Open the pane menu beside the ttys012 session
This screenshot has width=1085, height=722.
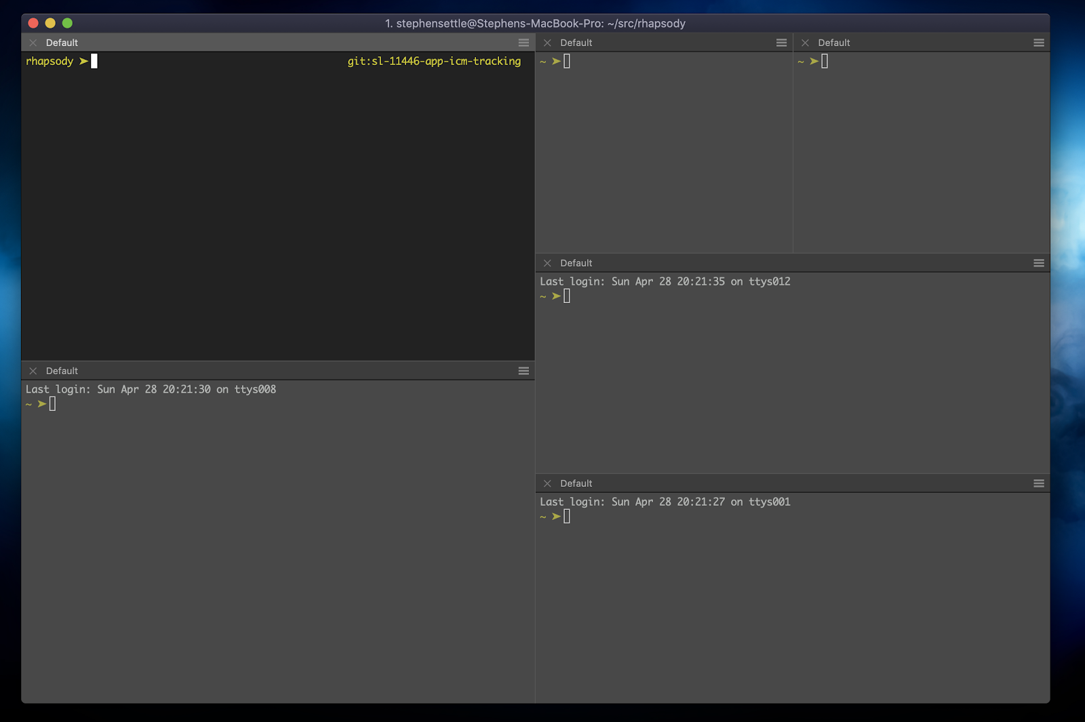pyautogui.click(x=1039, y=263)
